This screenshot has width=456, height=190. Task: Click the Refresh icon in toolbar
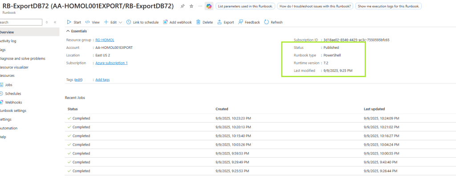coord(266,22)
